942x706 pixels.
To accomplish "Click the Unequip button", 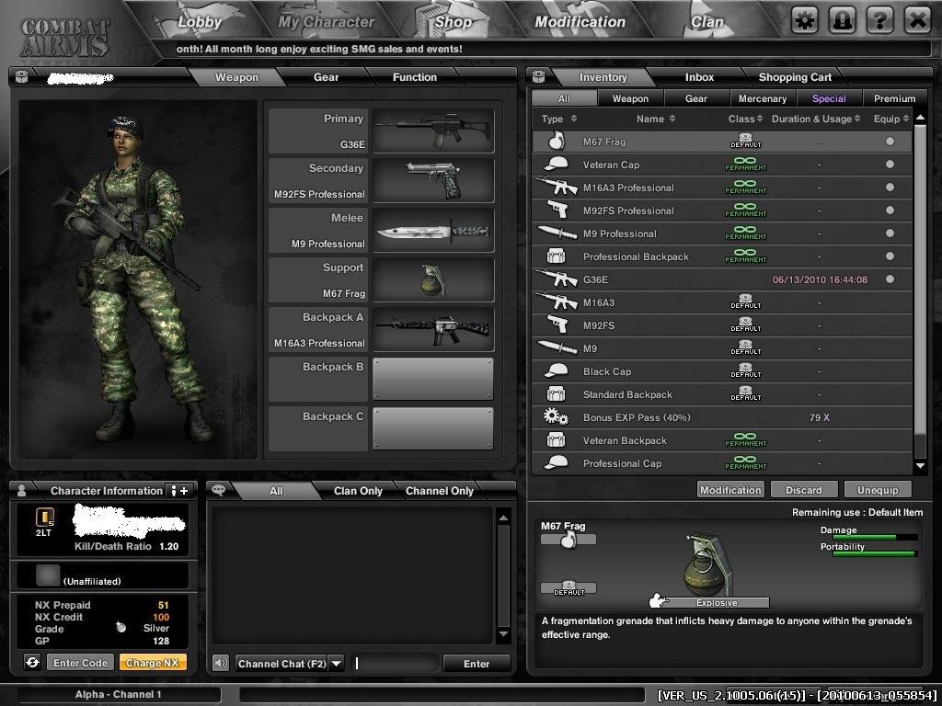I will coord(878,490).
